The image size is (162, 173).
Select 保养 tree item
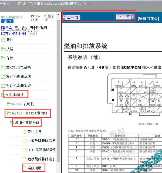tap(10, 58)
